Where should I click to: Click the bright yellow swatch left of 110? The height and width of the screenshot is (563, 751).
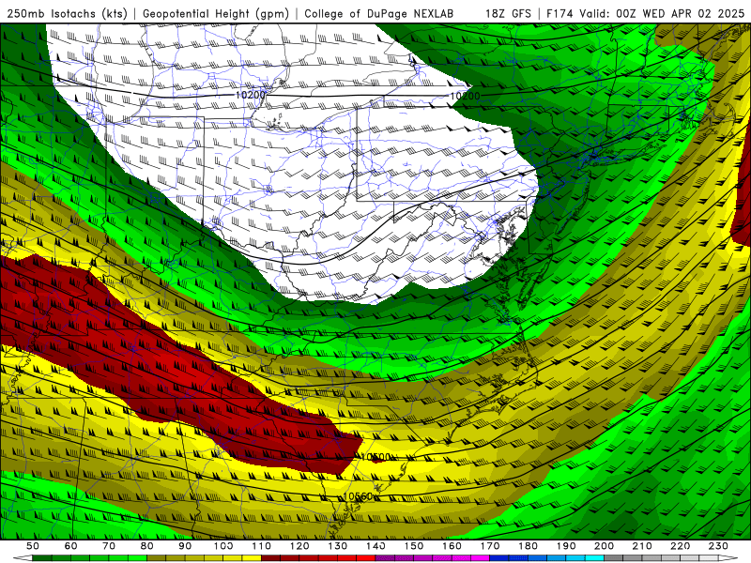click(x=252, y=558)
